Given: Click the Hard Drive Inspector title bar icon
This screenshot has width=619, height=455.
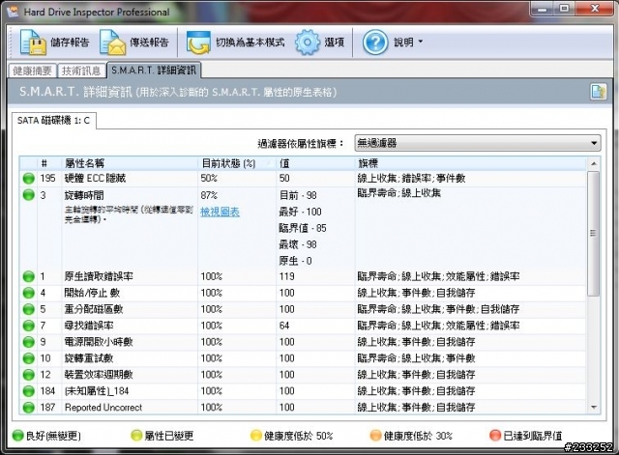Looking at the screenshot, I should (x=13, y=12).
